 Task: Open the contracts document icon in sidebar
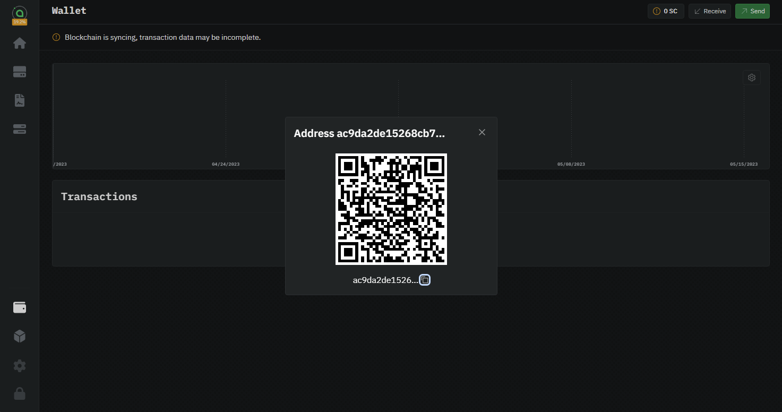20,100
